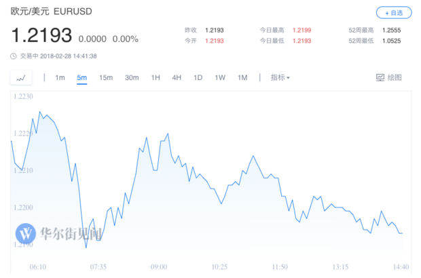Switch to the 30m interval
This screenshot has width=421, height=278.
click(132, 78)
